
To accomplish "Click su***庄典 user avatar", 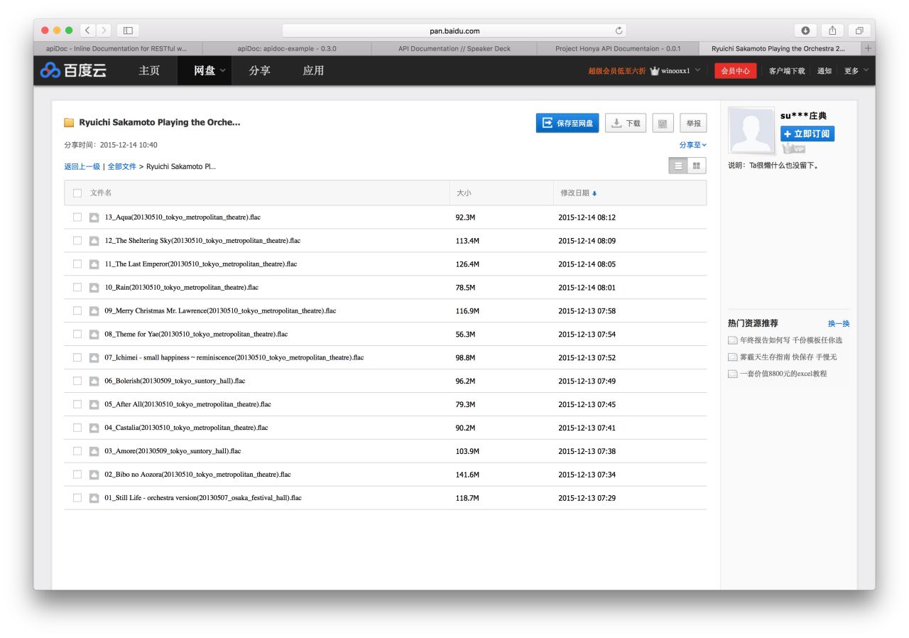I will point(751,130).
